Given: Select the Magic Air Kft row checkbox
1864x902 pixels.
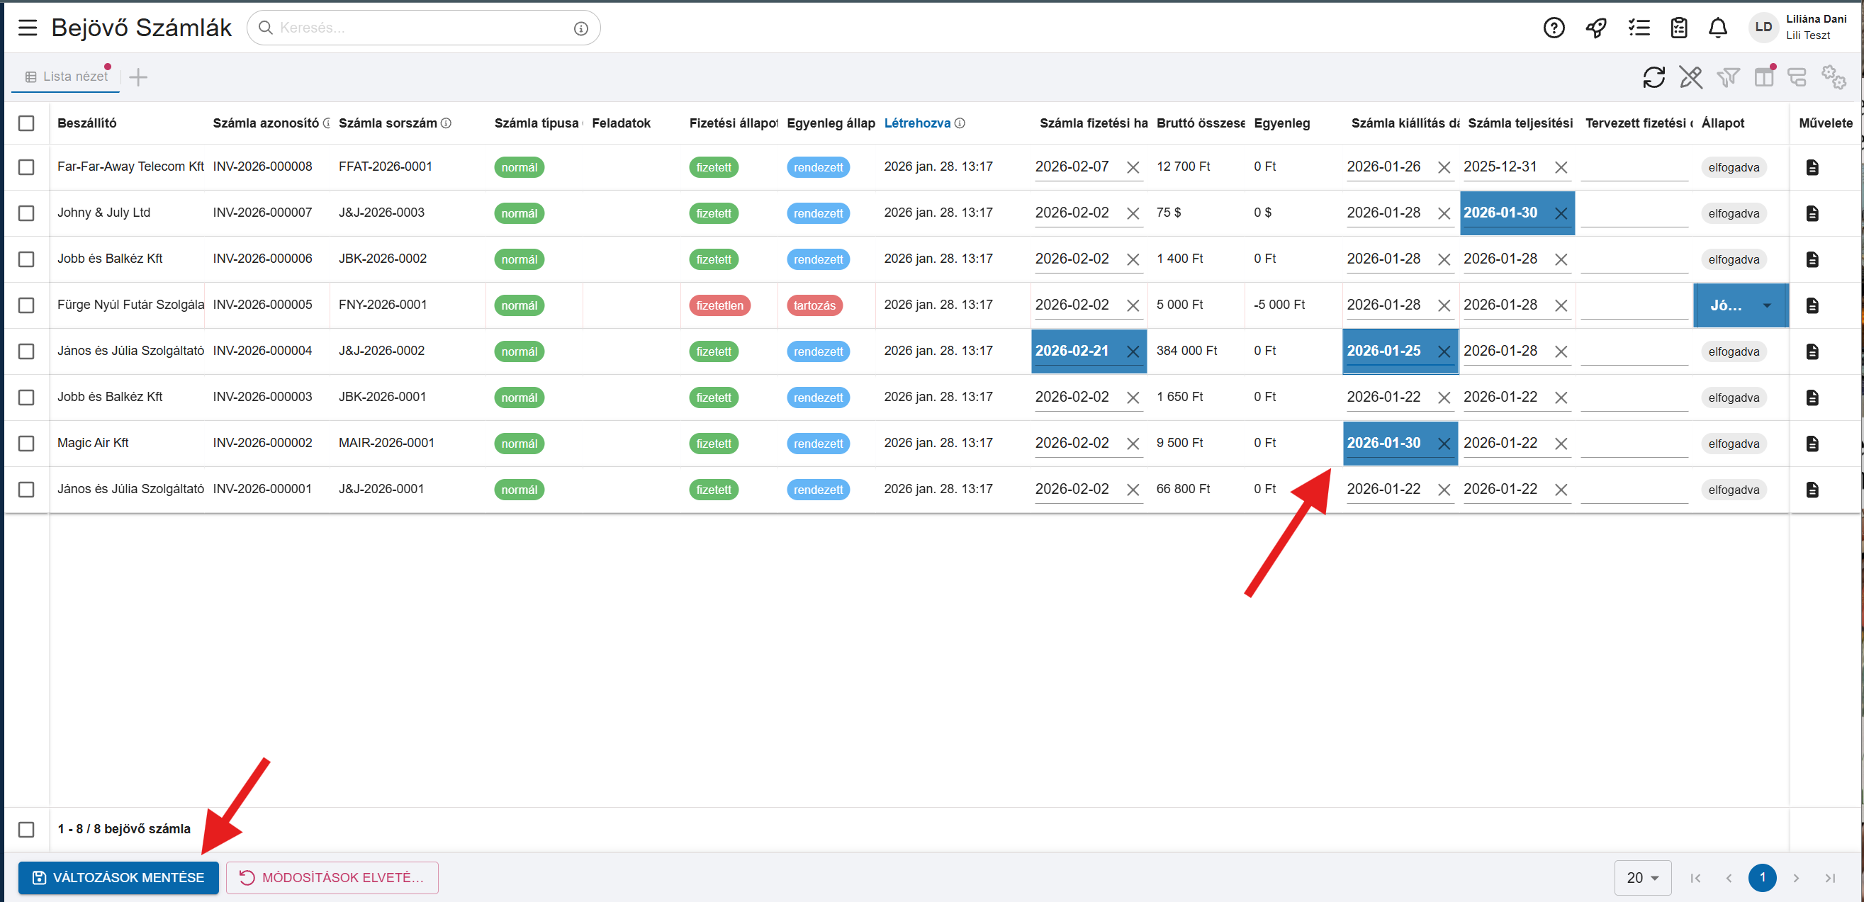Looking at the screenshot, I should [x=26, y=443].
